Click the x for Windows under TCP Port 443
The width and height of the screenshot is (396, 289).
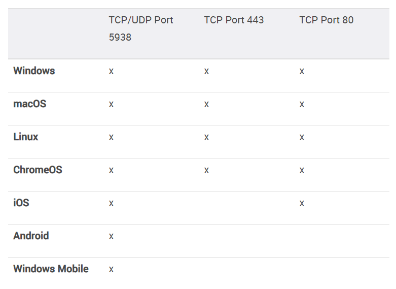click(206, 72)
